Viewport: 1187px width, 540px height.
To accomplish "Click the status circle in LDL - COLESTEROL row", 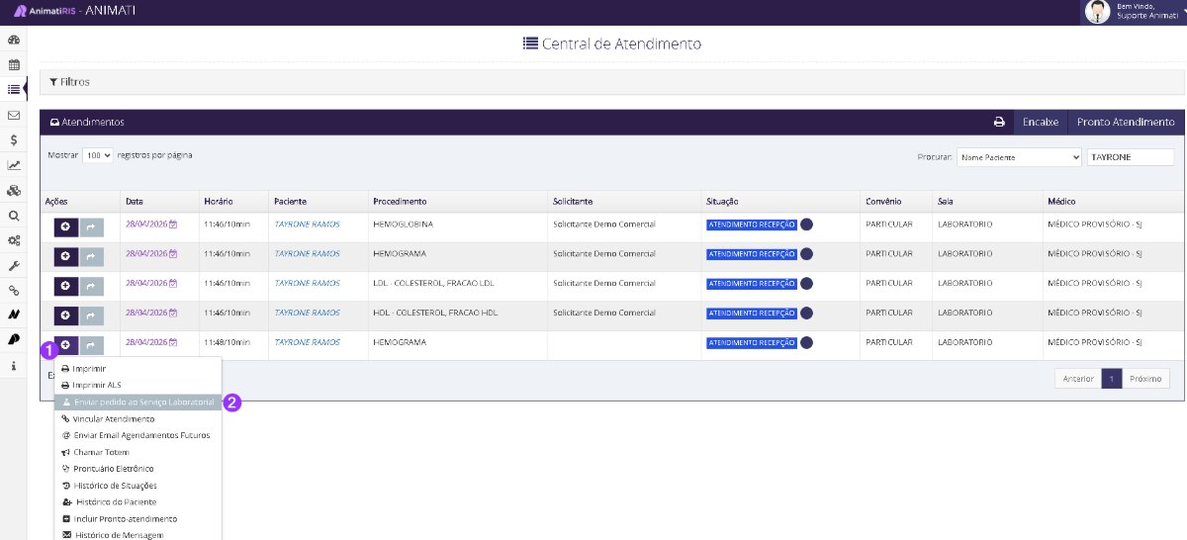I will click(806, 284).
